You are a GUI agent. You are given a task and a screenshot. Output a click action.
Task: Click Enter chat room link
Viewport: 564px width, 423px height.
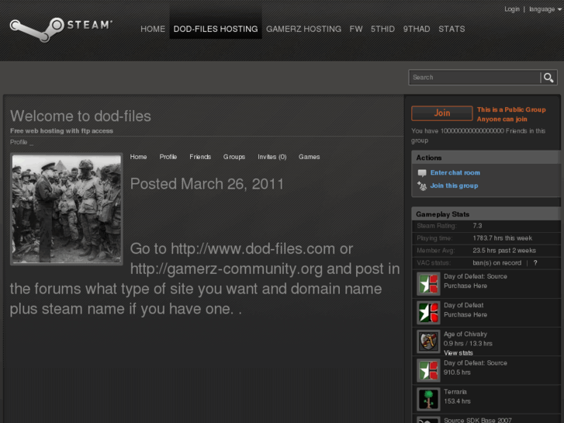(x=455, y=173)
